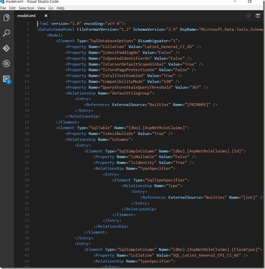Click "IsFullTextEnabled" on line 10
The image size is (265, 269).
[122, 76]
